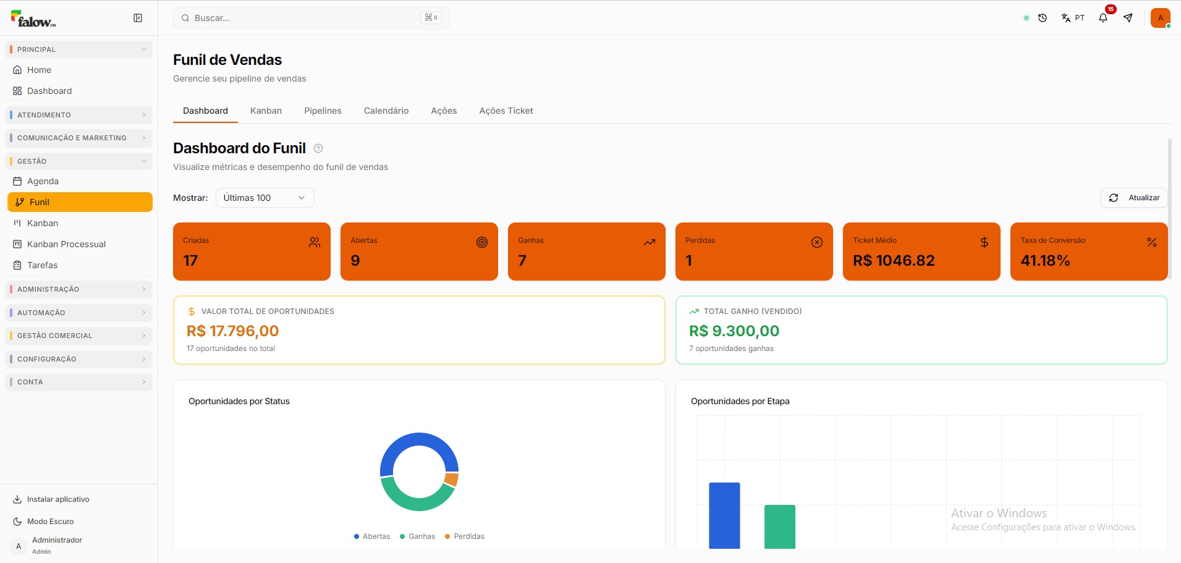Image resolution: width=1181 pixels, height=563 pixels.
Task: Expand the Gestão Comercial section
Action: 79,336
